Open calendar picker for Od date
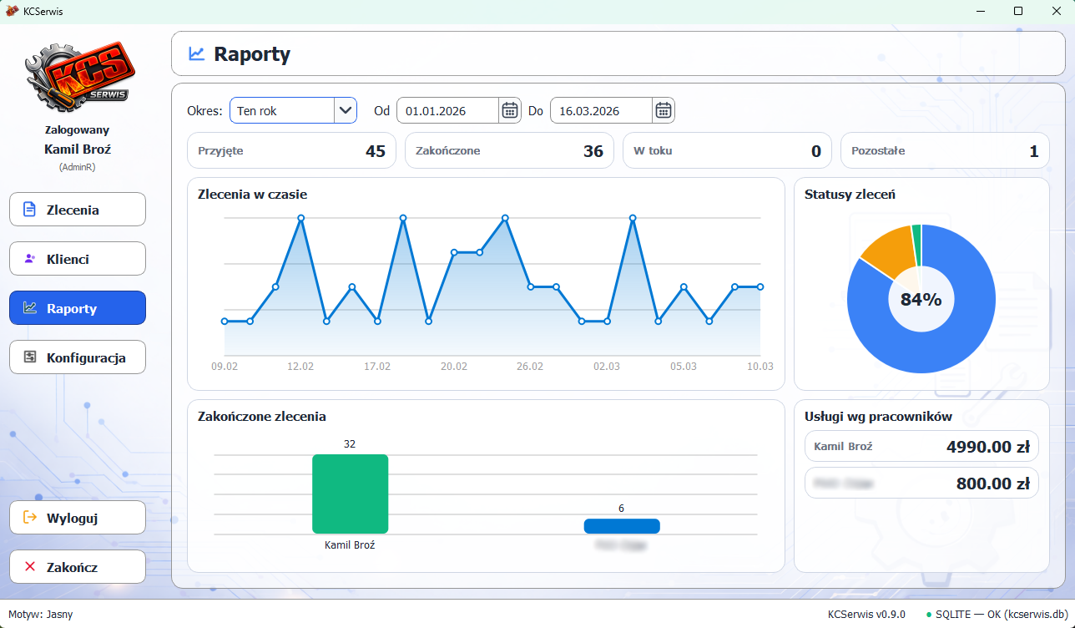The image size is (1075, 628). [x=509, y=110]
